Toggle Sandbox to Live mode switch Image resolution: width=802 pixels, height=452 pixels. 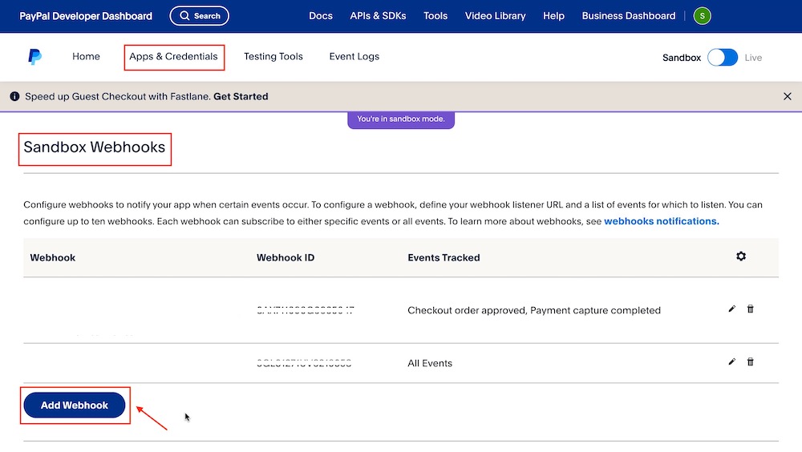pyautogui.click(x=723, y=58)
